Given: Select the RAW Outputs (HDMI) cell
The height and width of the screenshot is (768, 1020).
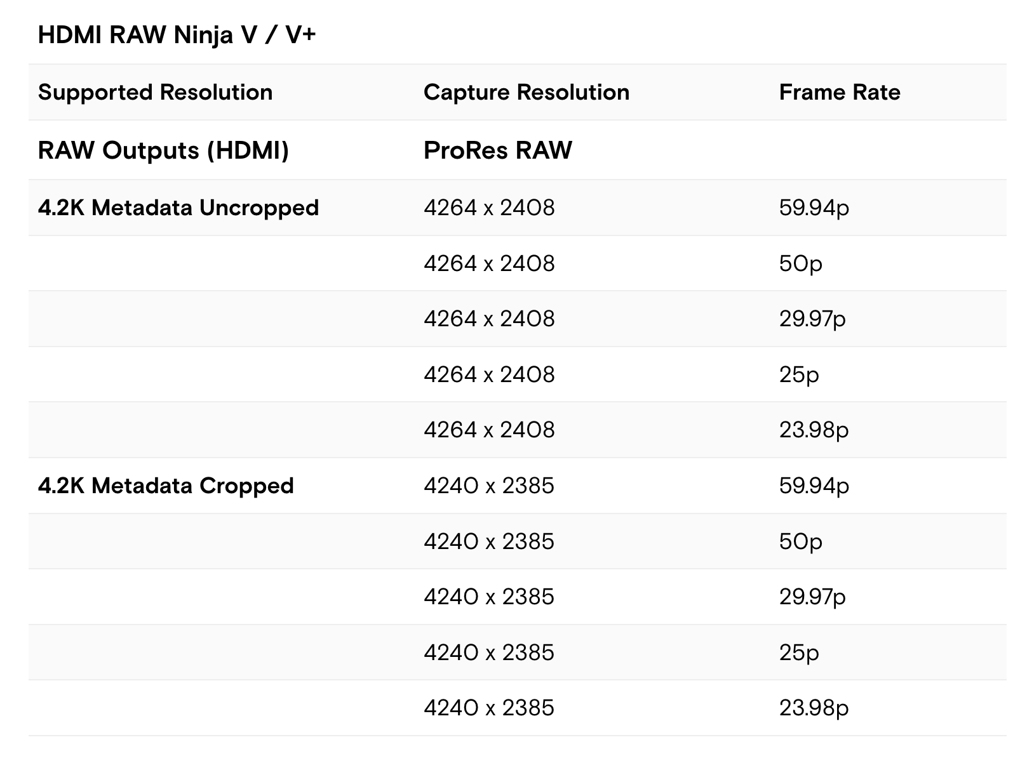Looking at the screenshot, I should 163,150.
